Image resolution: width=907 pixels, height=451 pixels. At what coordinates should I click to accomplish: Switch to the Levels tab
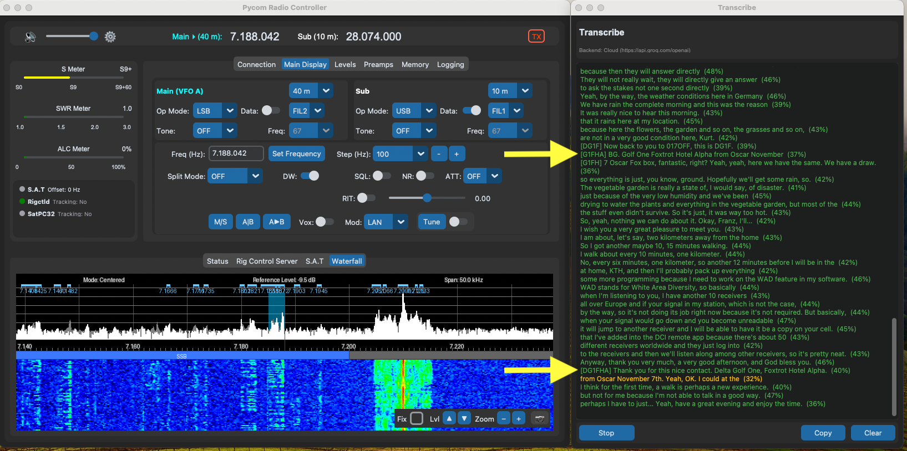[x=345, y=64]
